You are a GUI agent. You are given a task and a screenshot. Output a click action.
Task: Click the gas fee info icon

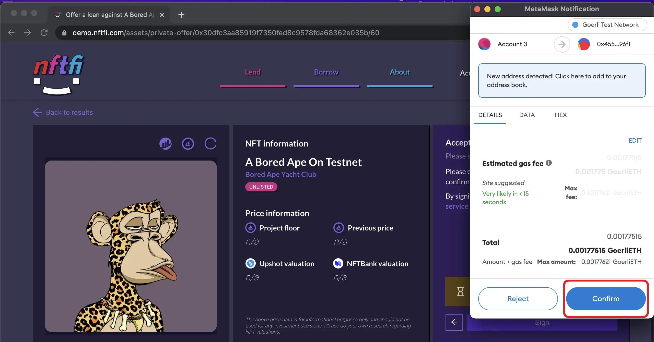click(x=549, y=163)
